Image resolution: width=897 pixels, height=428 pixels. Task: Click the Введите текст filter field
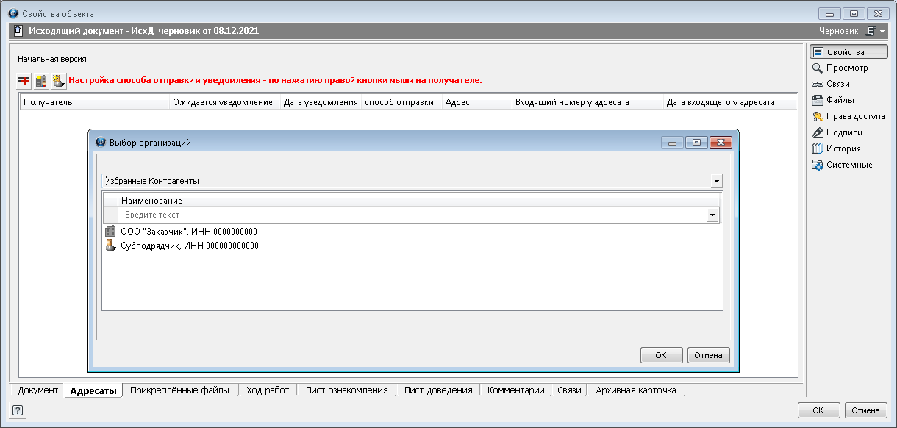click(x=412, y=215)
